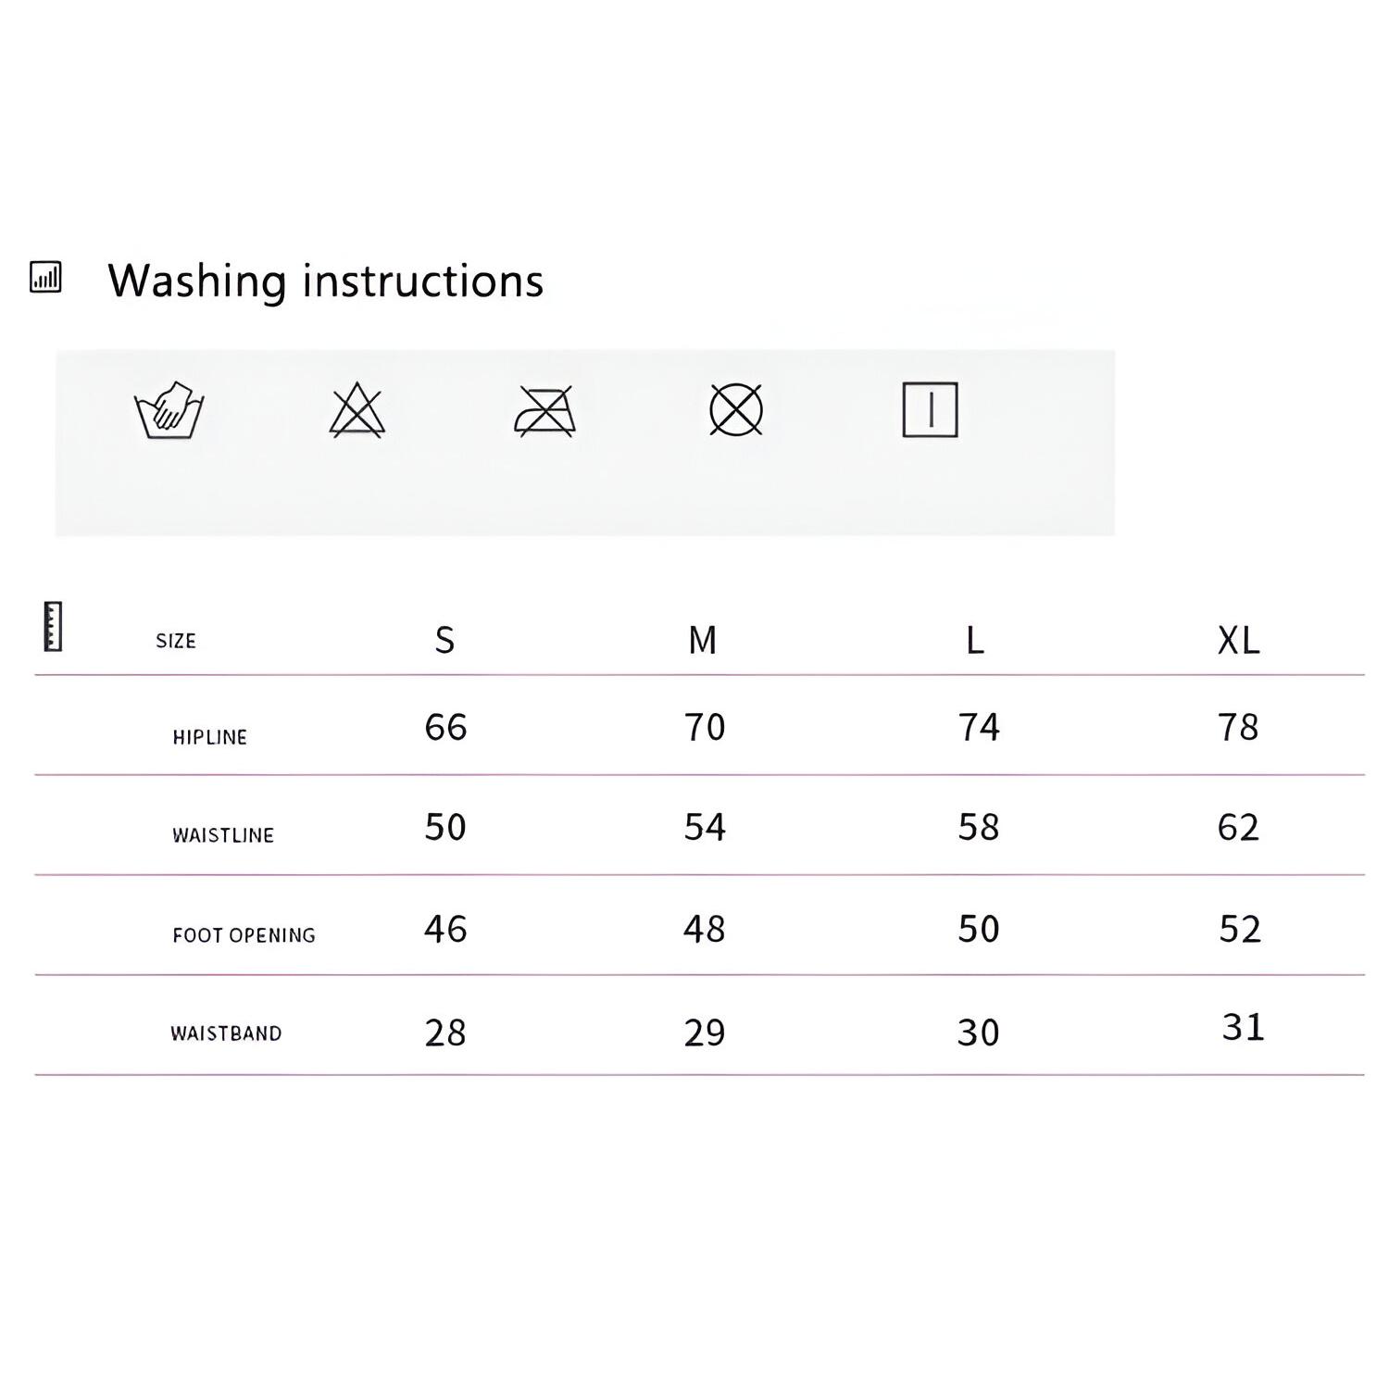This screenshot has width=1389, height=1389.
Task: Click the hand wash laundry icon
Action: (x=169, y=410)
